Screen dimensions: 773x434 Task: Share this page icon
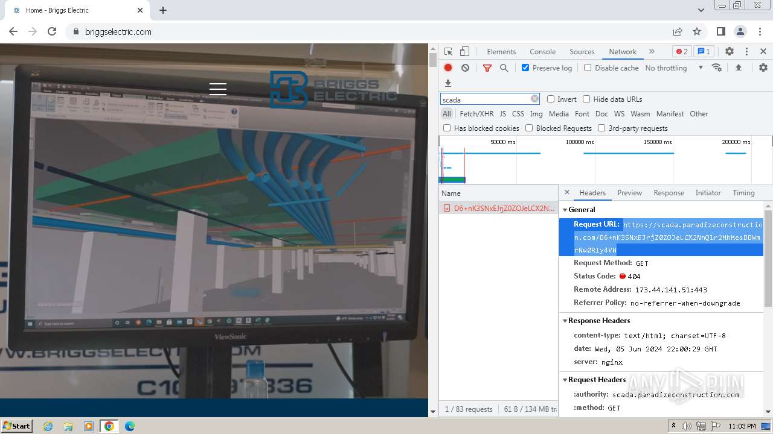(x=678, y=31)
